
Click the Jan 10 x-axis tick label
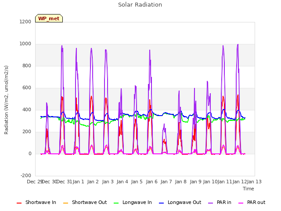point(210,182)
